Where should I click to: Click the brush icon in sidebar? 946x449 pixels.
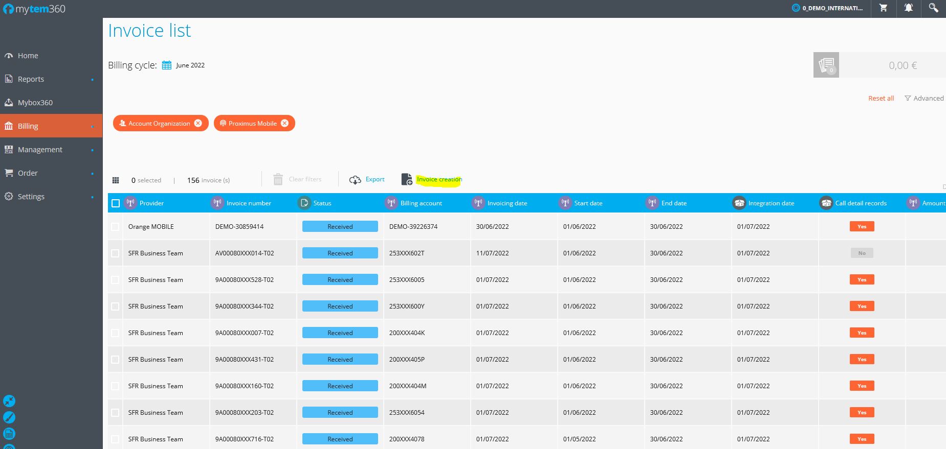pyautogui.click(x=9, y=417)
